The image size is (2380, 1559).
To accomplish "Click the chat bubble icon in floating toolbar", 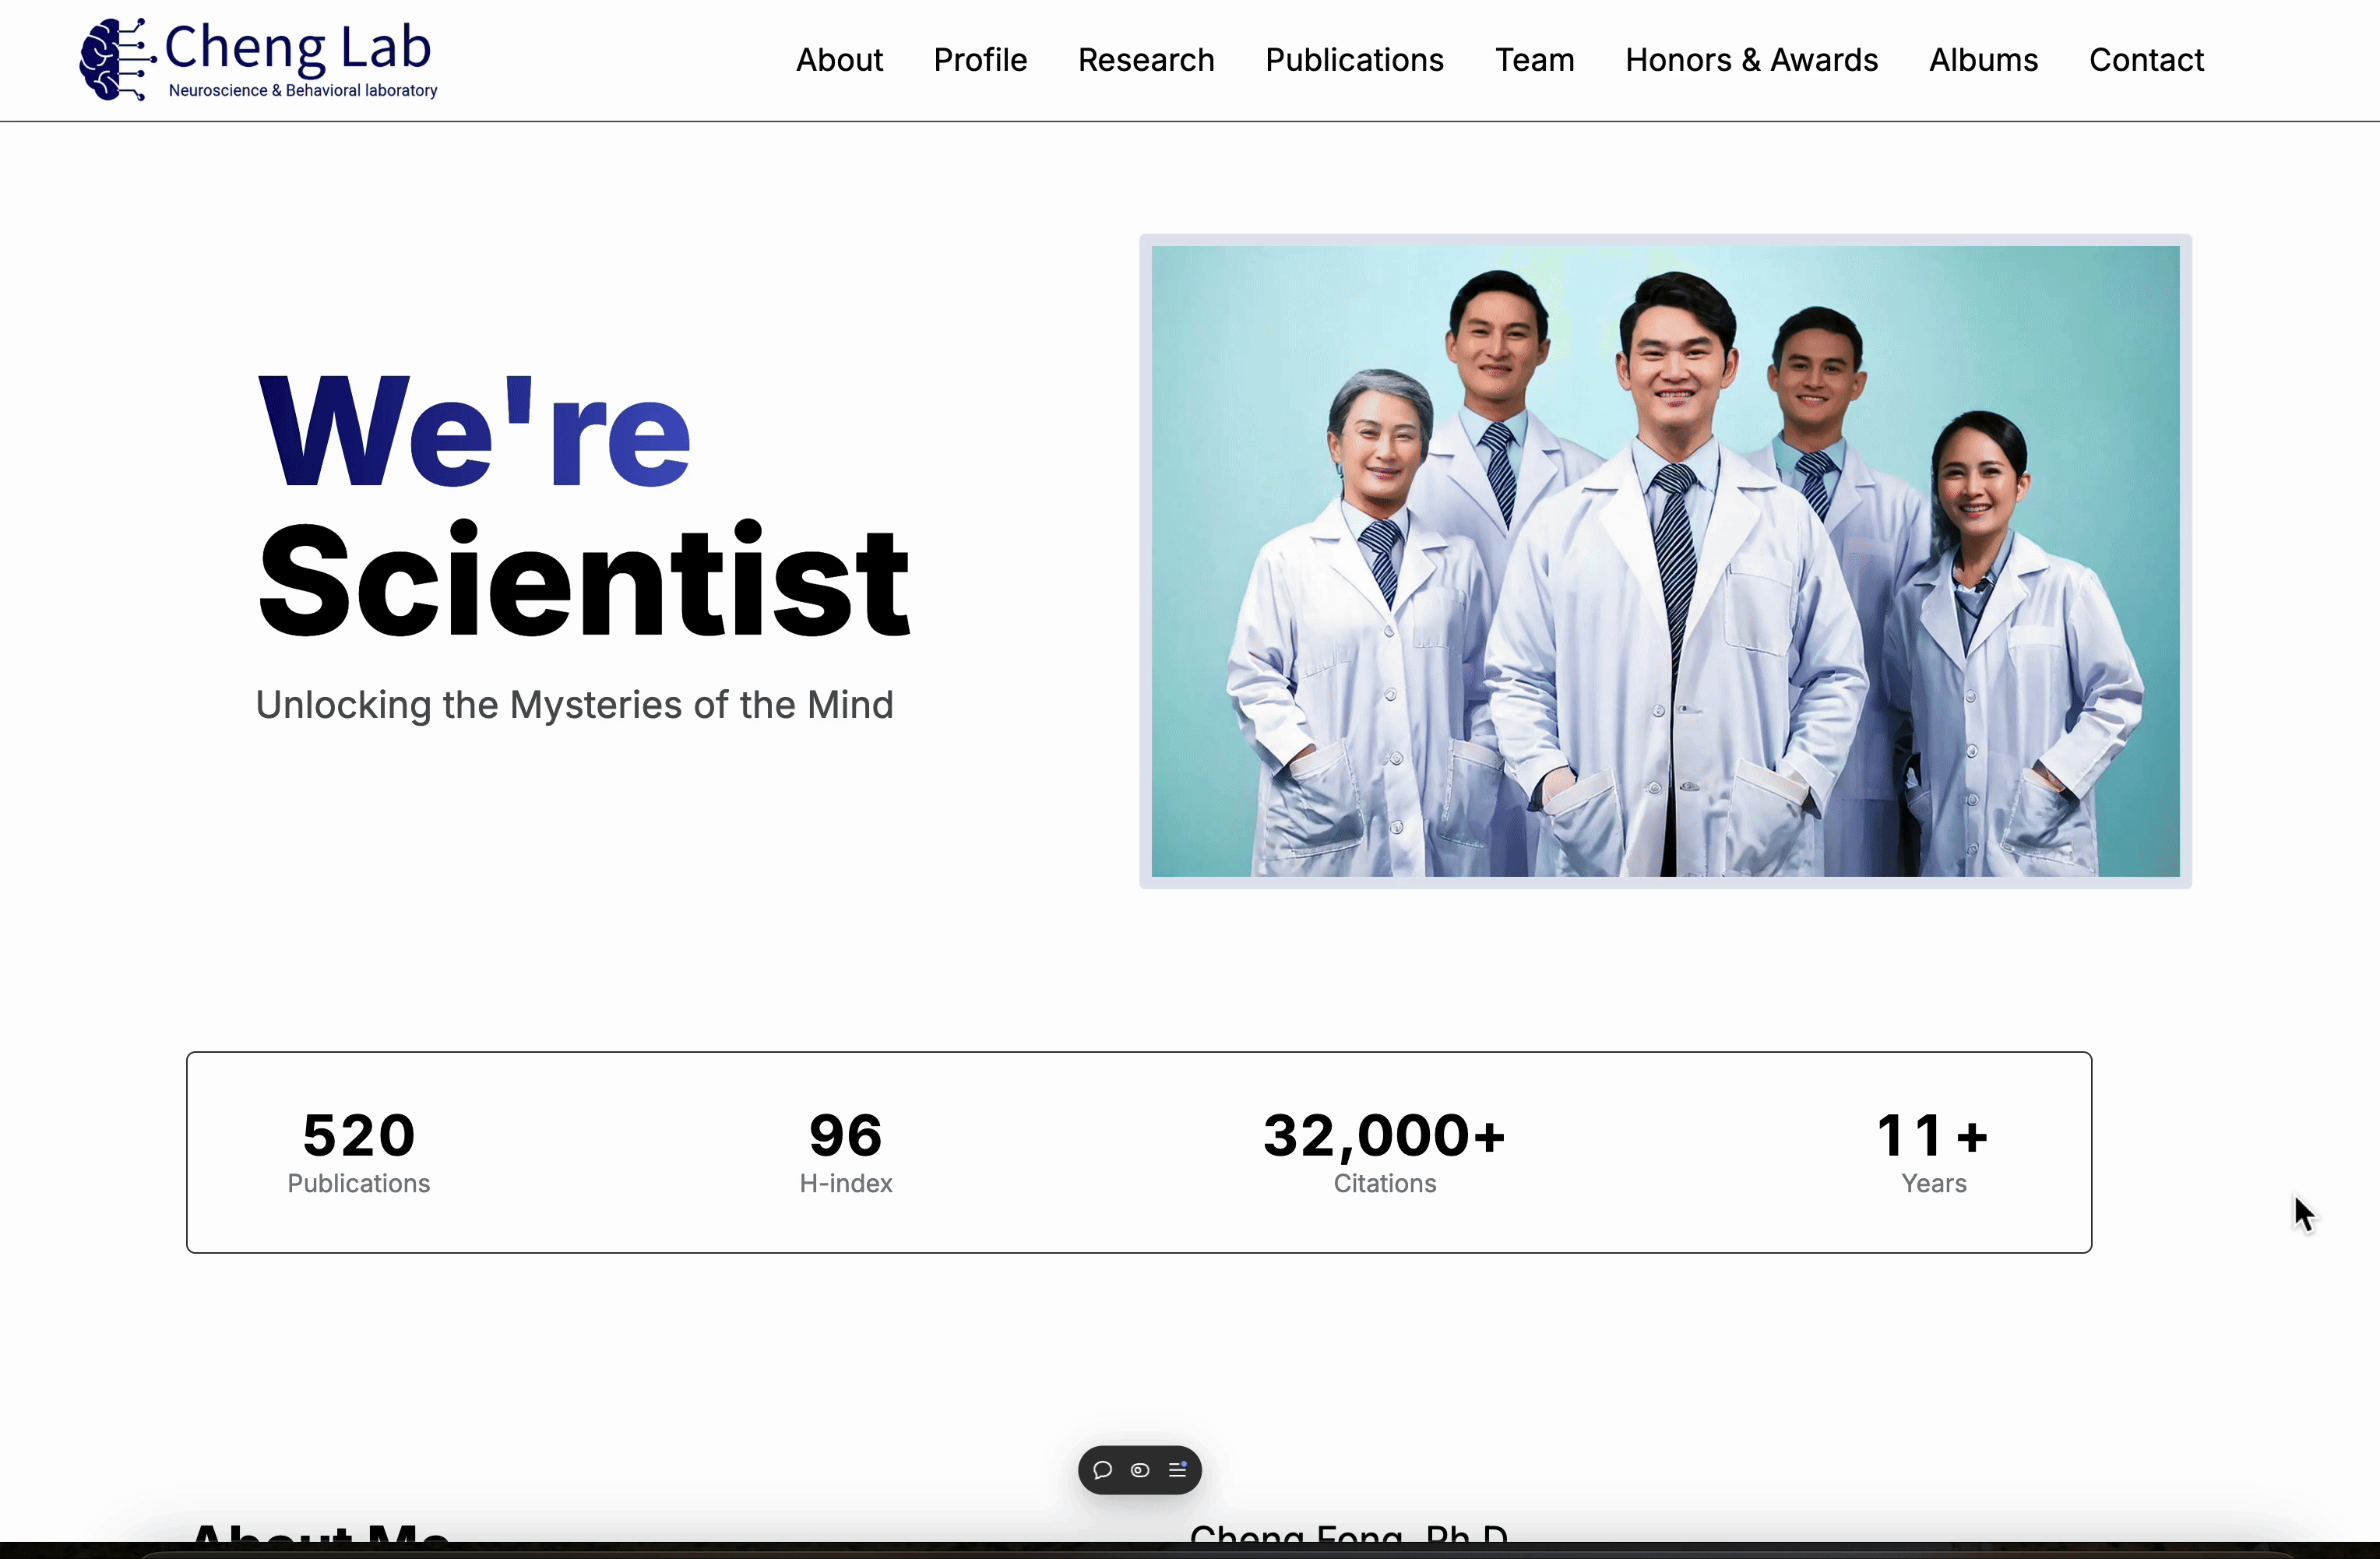I will click(1102, 1470).
